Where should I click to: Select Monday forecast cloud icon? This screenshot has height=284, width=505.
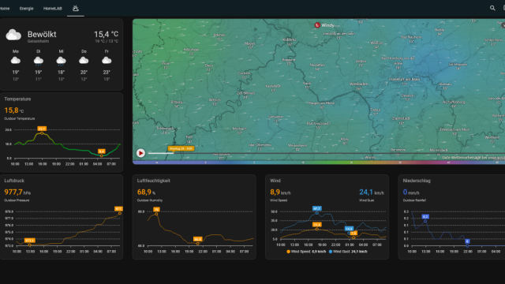16,60
